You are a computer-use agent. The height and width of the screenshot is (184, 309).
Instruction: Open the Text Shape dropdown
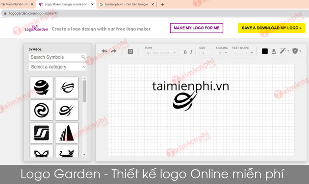(242, 53)
